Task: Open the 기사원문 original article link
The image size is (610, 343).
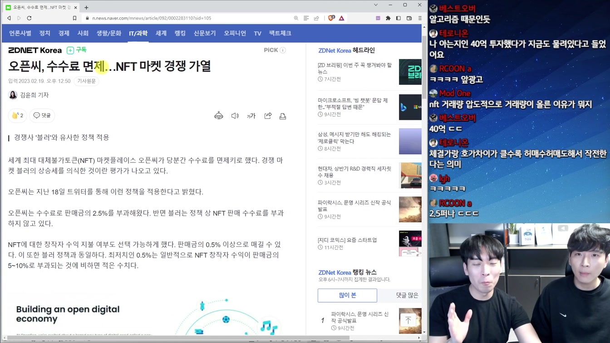Action: (x=86, y=81)
